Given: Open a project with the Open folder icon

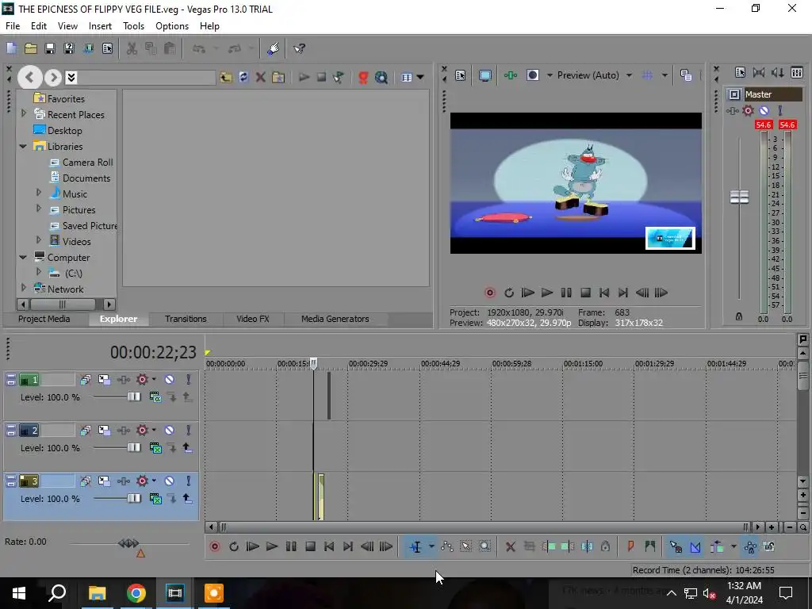Looking at the screenshot, I should 31,48.
